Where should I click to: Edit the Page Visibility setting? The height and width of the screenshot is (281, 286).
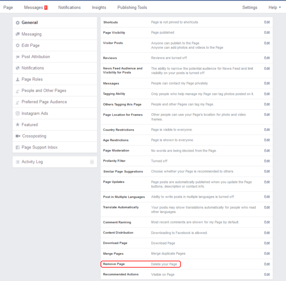[267, 33]
